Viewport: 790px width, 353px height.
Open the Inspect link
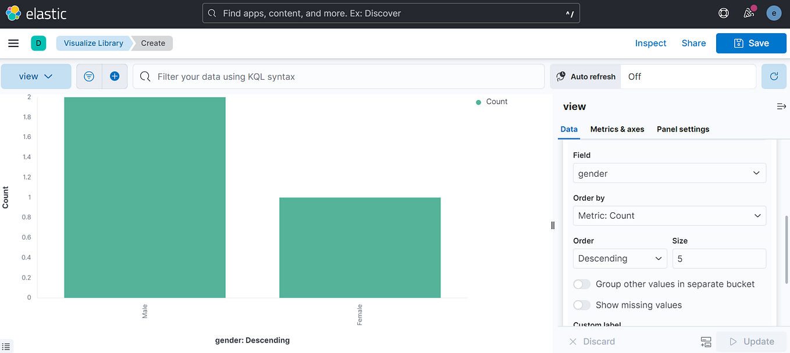[650, 43]
